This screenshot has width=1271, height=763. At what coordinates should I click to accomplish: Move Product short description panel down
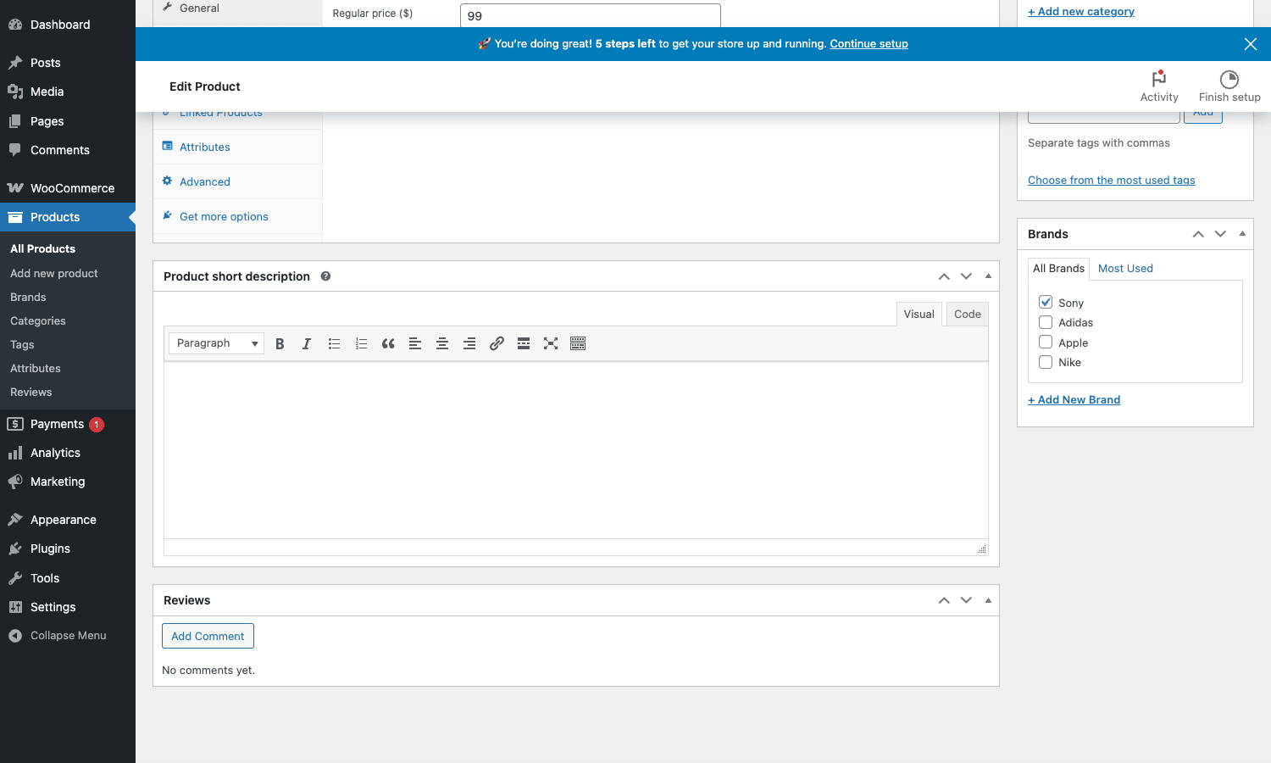point(966,276)
